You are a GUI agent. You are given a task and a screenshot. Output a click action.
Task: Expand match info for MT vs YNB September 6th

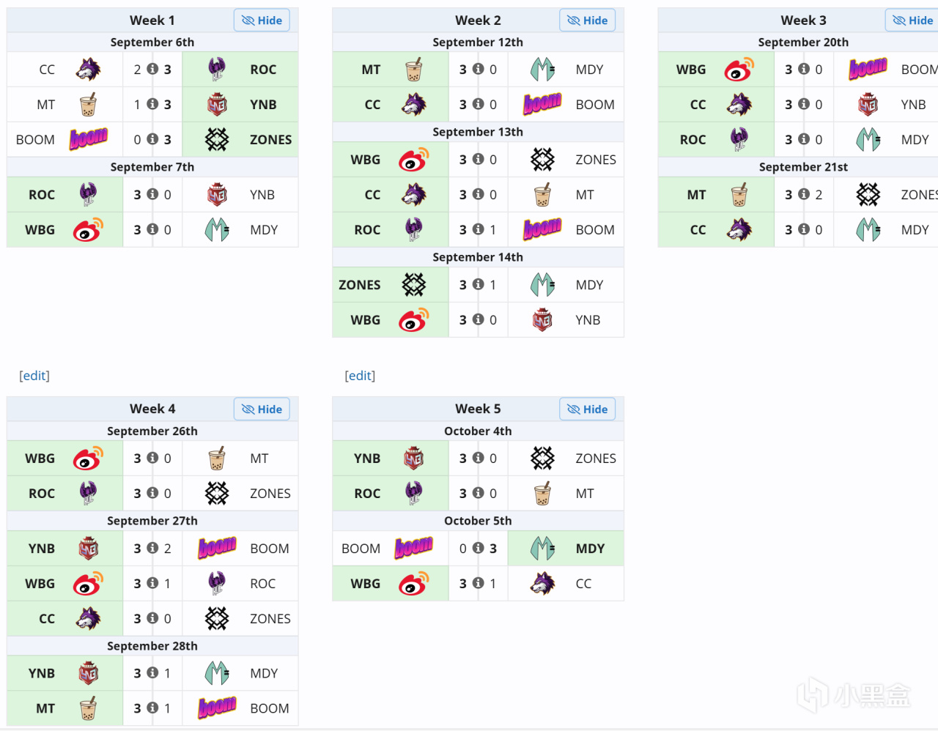pos(152,105)
